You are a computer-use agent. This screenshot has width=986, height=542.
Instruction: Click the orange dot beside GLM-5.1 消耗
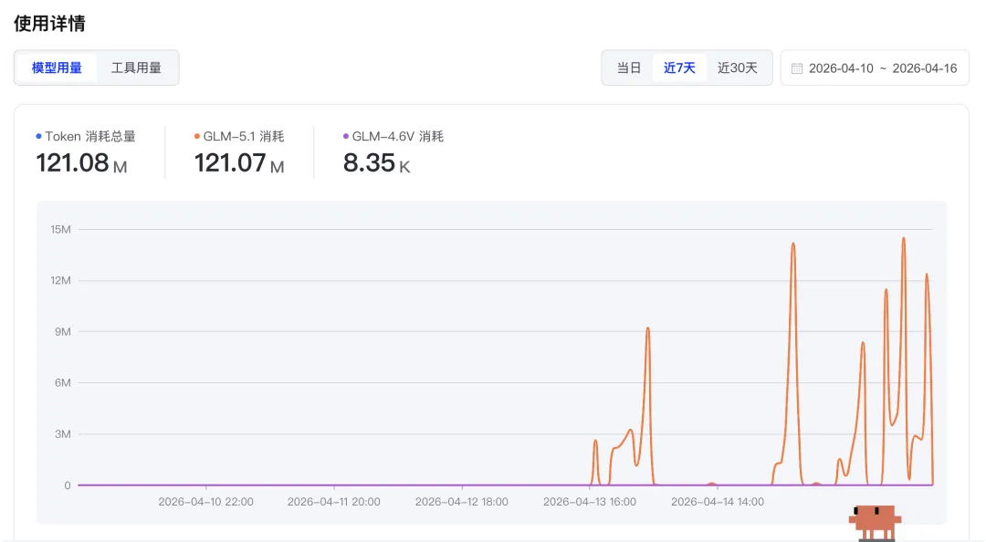[197, 137]
